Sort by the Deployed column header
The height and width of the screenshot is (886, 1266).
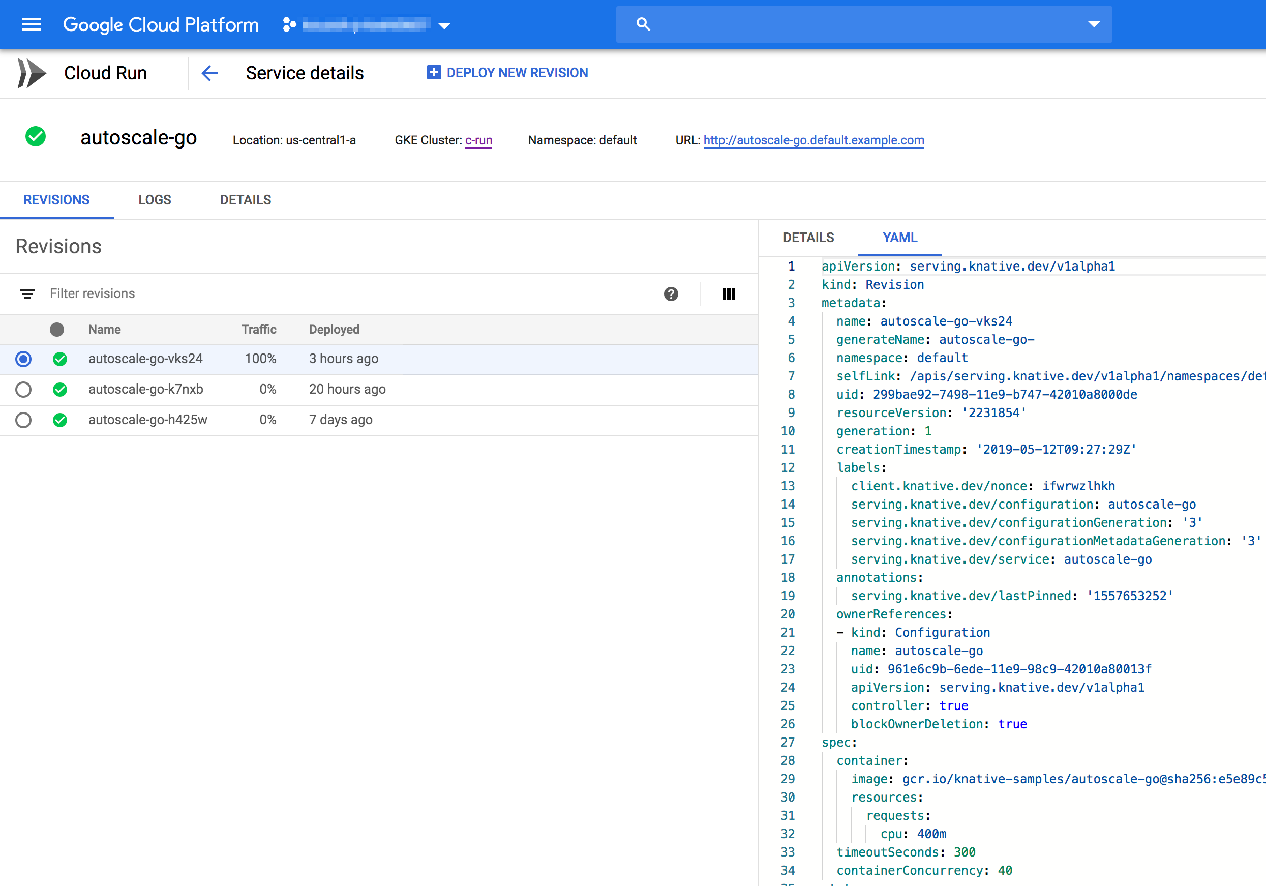coord(334,330)
